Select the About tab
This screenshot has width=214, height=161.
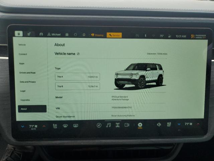click(x=32, y=109)
